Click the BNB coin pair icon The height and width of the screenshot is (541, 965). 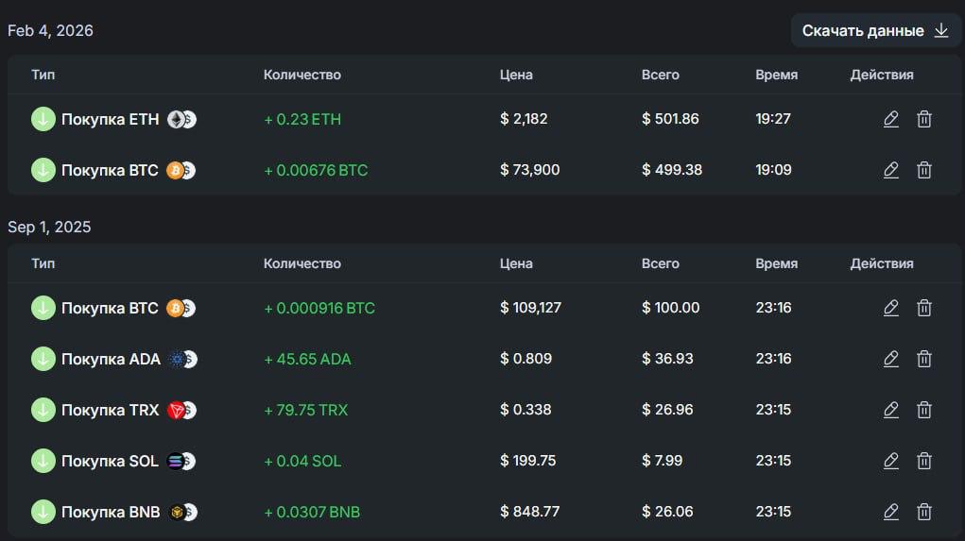[x=181, y=512]
